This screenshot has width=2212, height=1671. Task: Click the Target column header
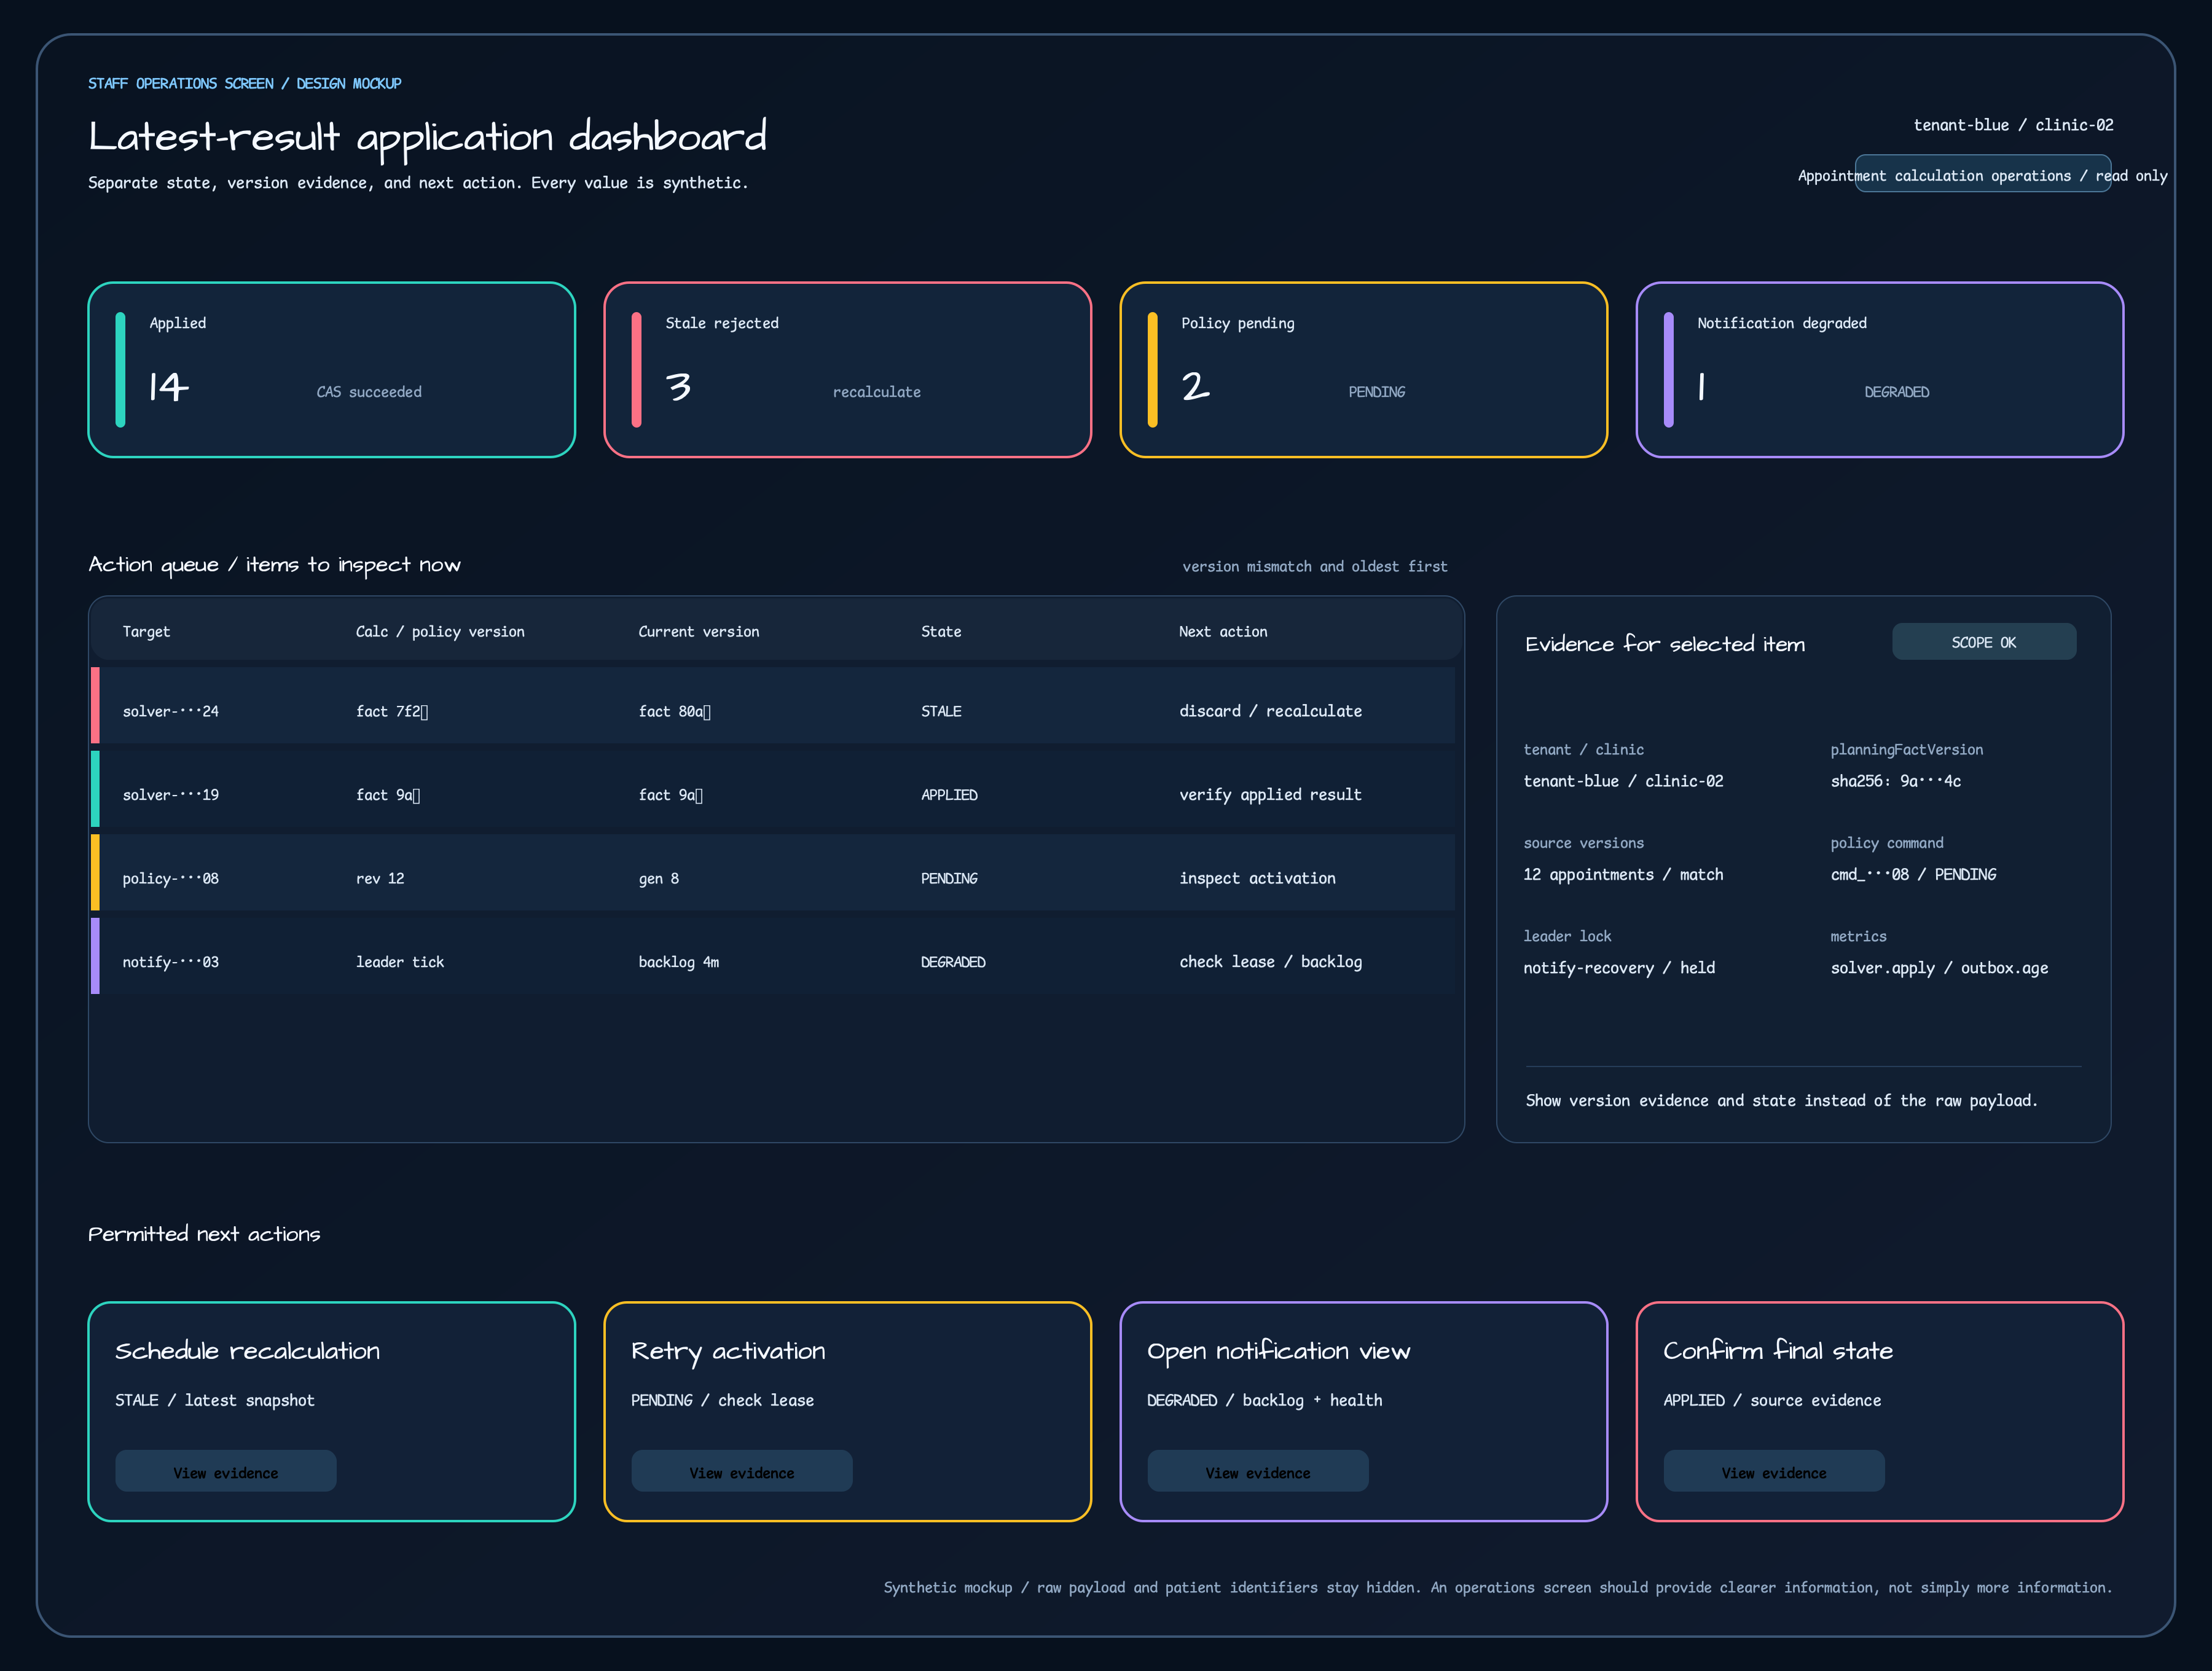click(146, 632)
